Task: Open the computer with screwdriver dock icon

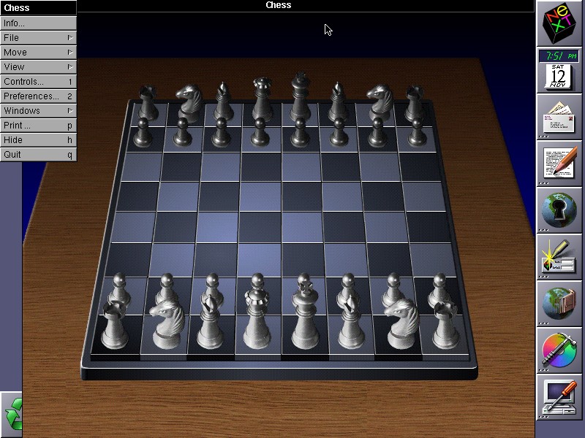Action: [x=559, y=397]
